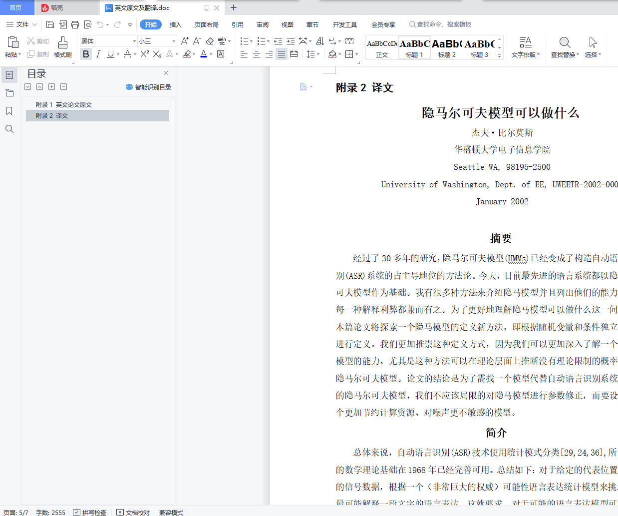This screenshot has width=618, height=516.
Task: Click the Redo arrow
Action: [x=118, y=24]
